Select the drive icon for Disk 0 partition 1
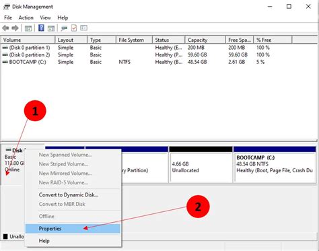 5,48
